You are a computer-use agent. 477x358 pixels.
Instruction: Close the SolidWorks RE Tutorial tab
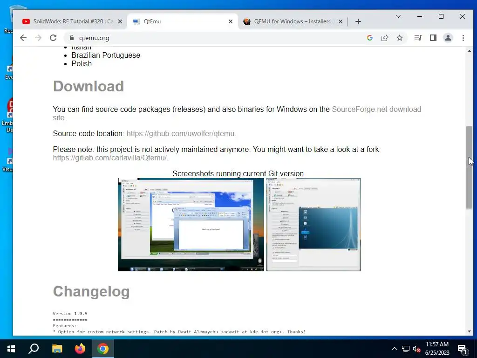[x=120, y=21]
